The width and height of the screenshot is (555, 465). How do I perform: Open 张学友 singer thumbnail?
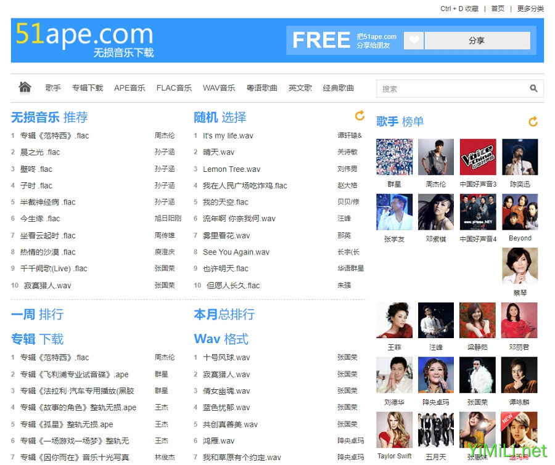pos(394,212)
